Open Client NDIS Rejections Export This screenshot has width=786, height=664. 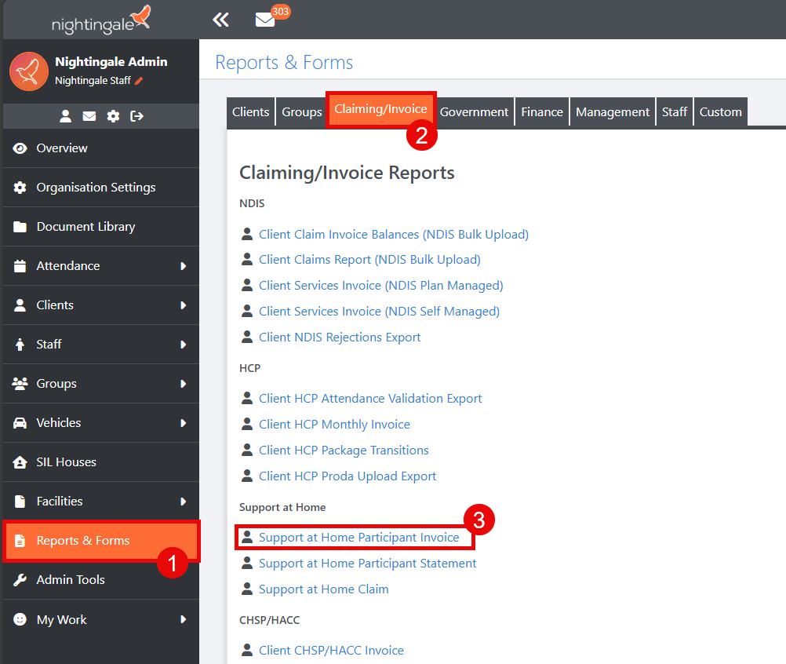pos(340,337)
